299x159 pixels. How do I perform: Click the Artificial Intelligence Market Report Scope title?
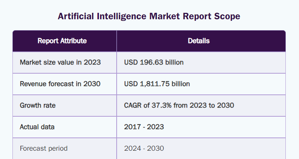coord(149,17)
